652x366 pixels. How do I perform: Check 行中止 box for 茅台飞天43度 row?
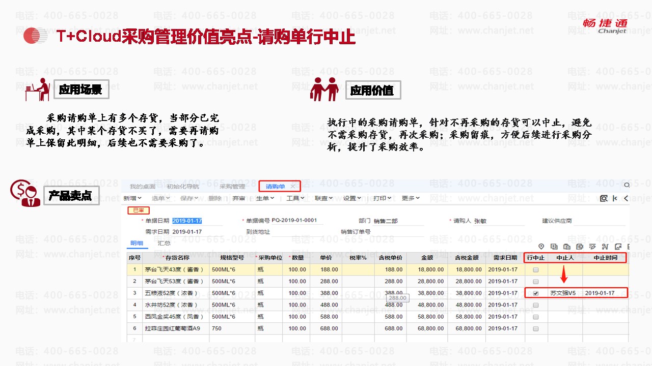pyautogui.click(x=535, y=269)
